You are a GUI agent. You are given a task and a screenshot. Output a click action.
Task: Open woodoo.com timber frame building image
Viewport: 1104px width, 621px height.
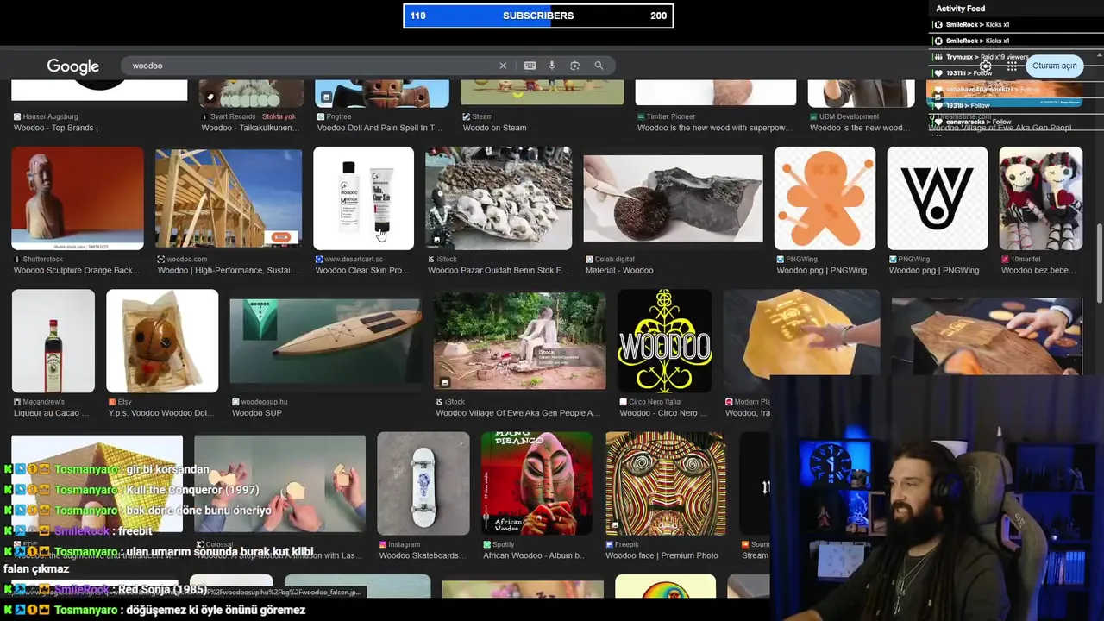(229, 198)
